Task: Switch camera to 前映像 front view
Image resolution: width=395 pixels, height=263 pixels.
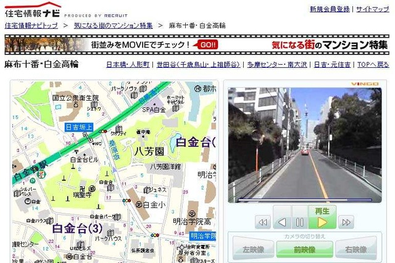Action: (x=304, y=249)
